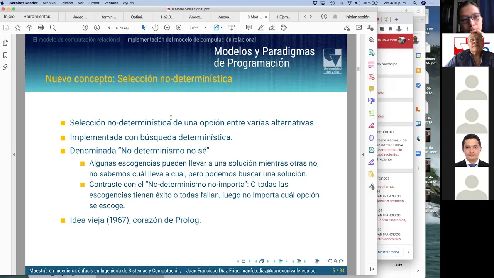The width and height of the screenshot is (494, 278).
Task: Open Export PDF tool in right pane
Action: tap(371, 53)
